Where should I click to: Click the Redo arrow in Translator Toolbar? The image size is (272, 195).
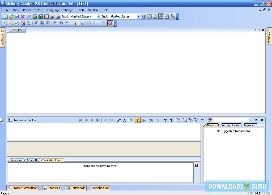point(111,120)
